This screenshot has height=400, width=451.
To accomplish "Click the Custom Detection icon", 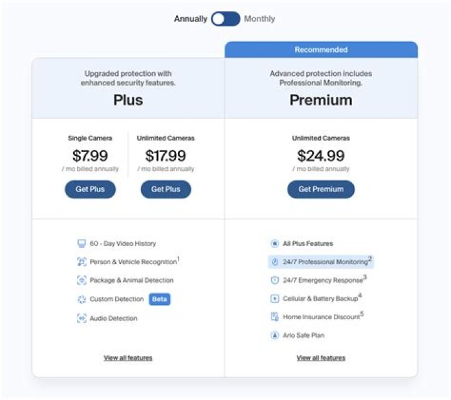I will (81, 299).
